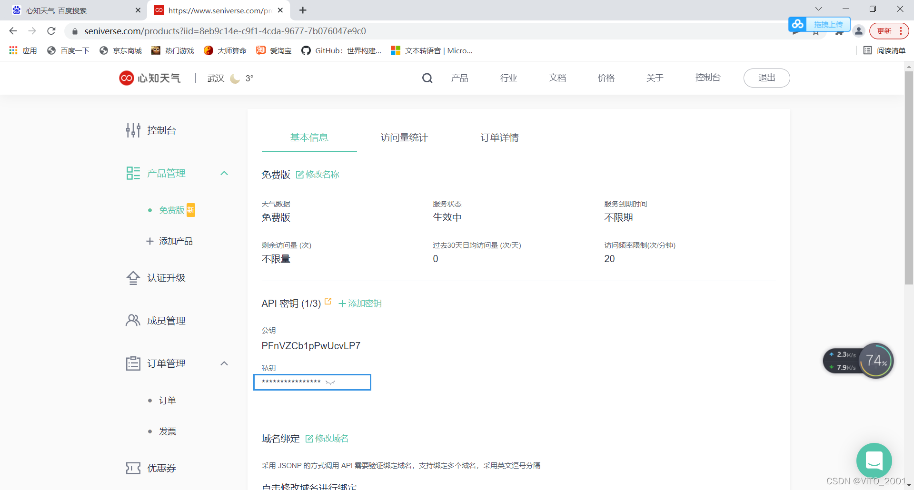The height and width of the screenshot is (490, 914).
Task: Click the 产品管理 grid icon in sidebar
Action: click(133, 173)
